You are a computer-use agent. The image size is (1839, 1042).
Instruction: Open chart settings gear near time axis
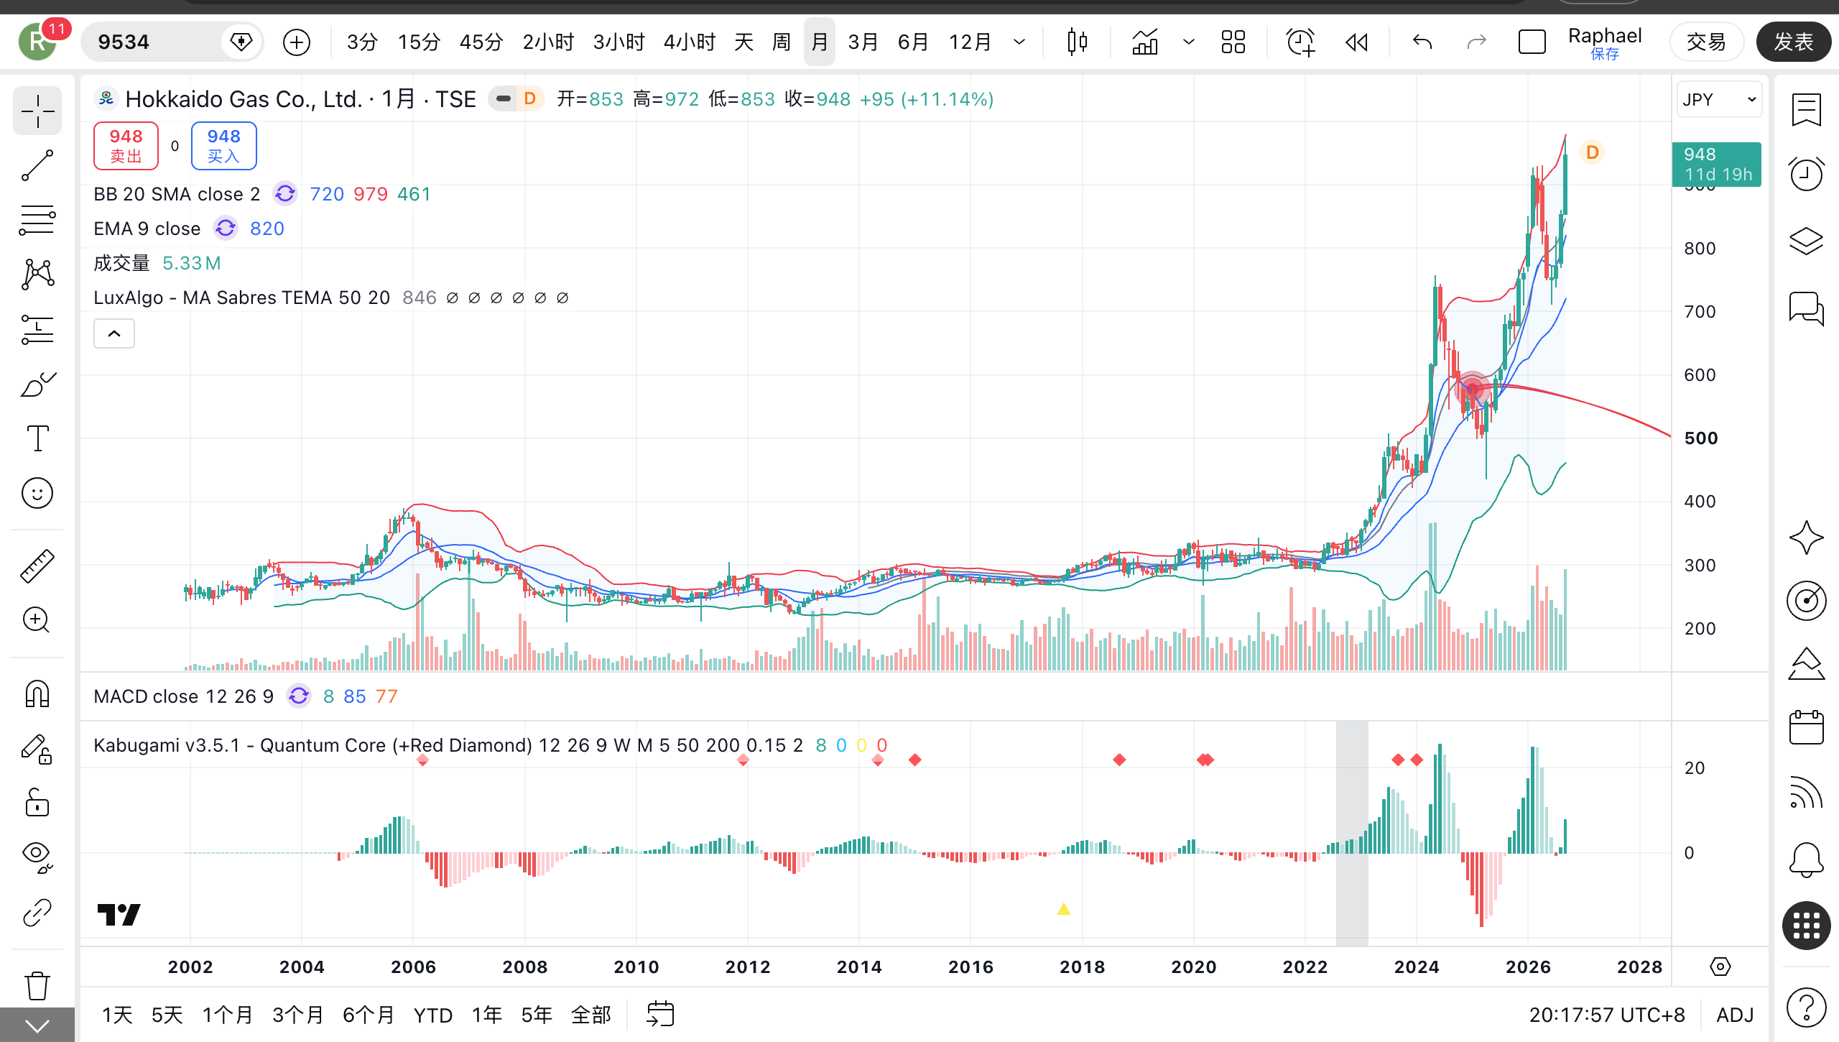(1720, 967)
